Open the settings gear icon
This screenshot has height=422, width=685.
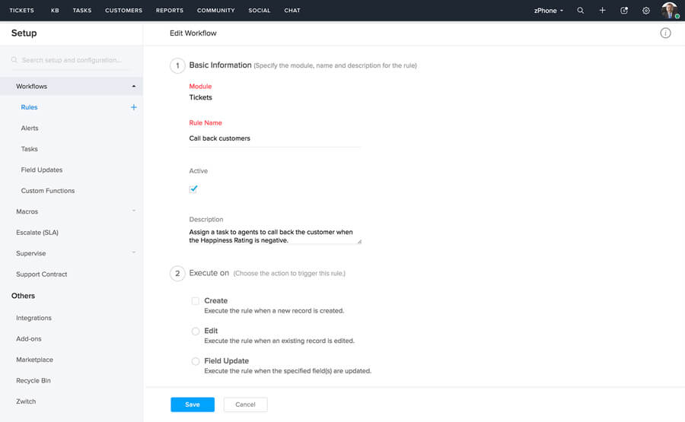[x=646, y=11]
